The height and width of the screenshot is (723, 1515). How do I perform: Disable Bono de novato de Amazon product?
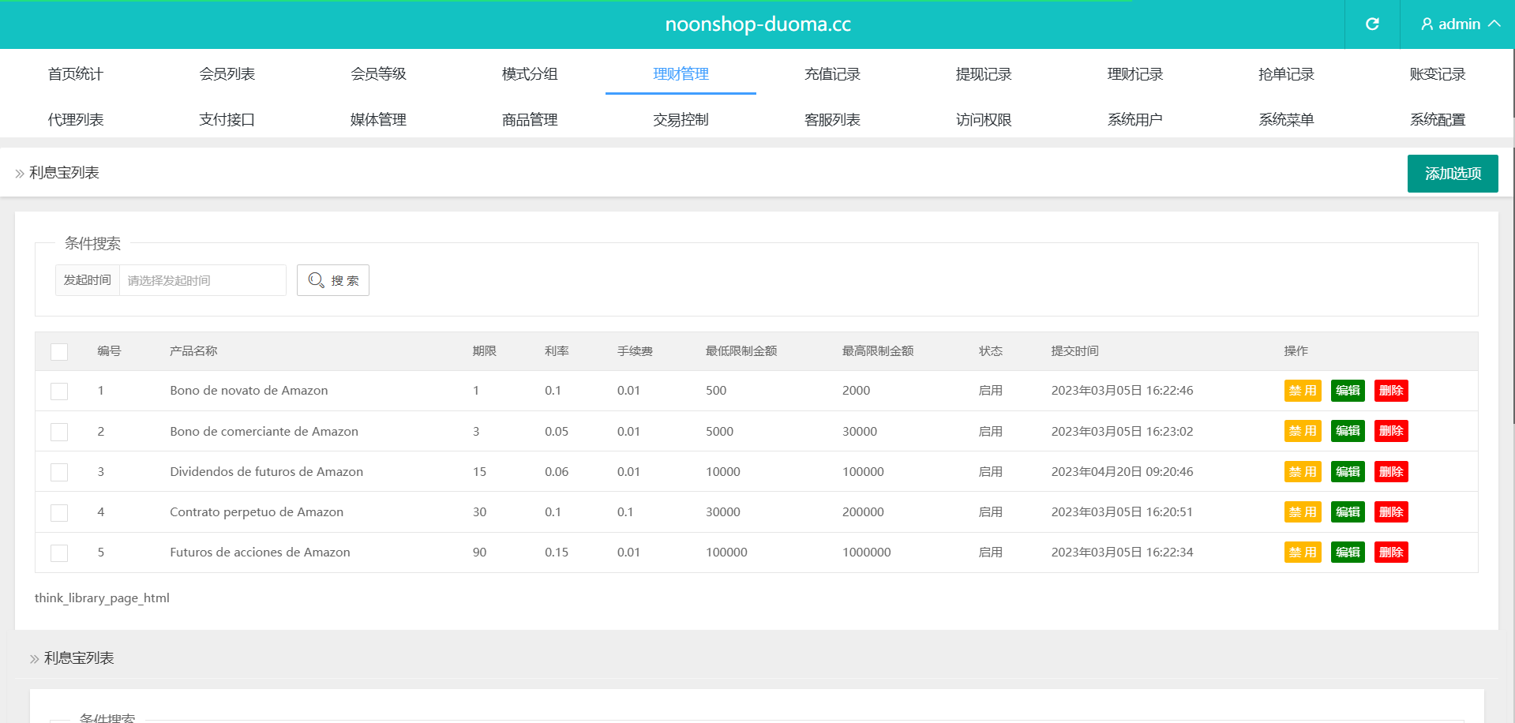[x=1302, y=391]
